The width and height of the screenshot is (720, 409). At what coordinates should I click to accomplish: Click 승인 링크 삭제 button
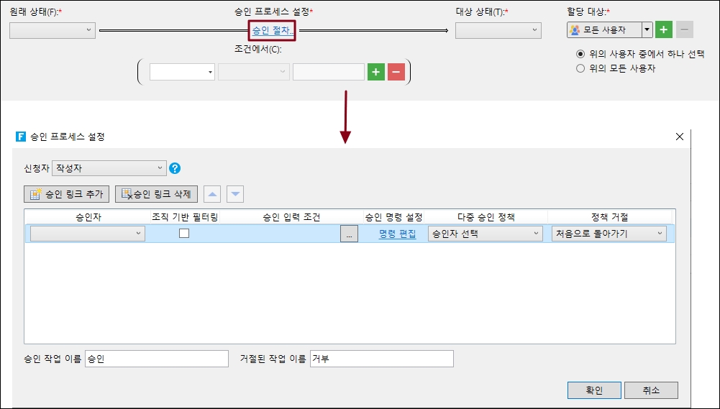156,194
